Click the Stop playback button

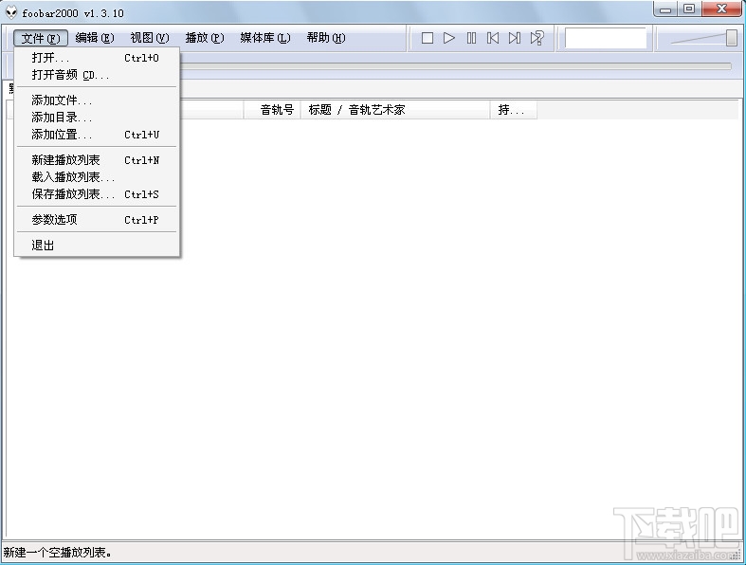point(427,38)
